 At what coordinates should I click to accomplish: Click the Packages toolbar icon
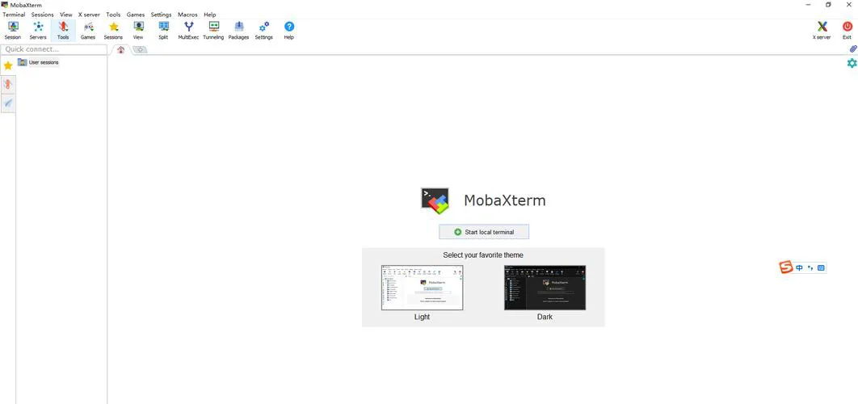tap(238, 30)
